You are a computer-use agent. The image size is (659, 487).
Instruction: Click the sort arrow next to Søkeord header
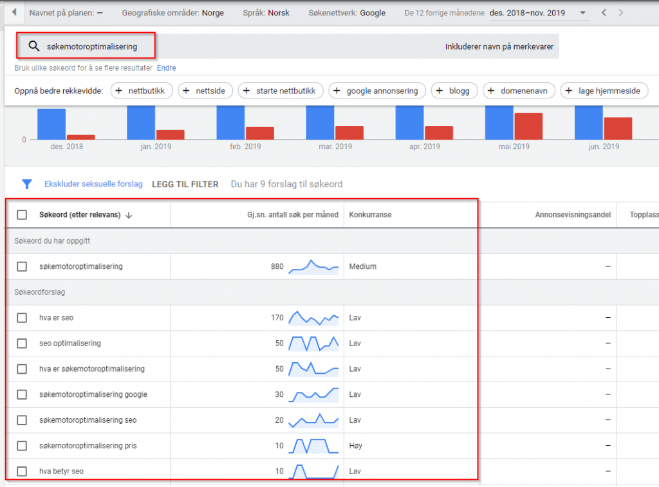[129, 215]
